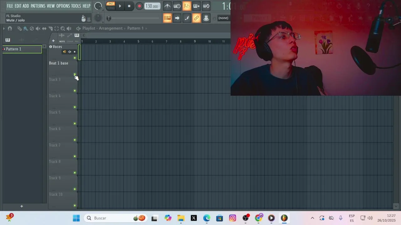This screenshot has width=401, height=225.
Task: Mute Track 5 with green light
Action: (75, 123)
